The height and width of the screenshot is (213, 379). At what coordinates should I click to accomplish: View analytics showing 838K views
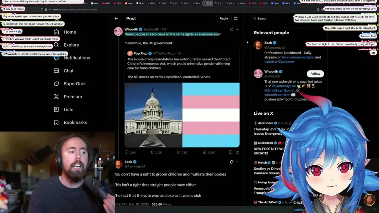(209, 152)
